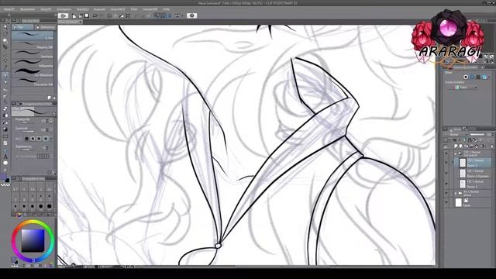Image resolution: width=496 pixels, height=279 pixels.
Task: Click the Undo arrow in the command bar
Action: pos(95,15)
